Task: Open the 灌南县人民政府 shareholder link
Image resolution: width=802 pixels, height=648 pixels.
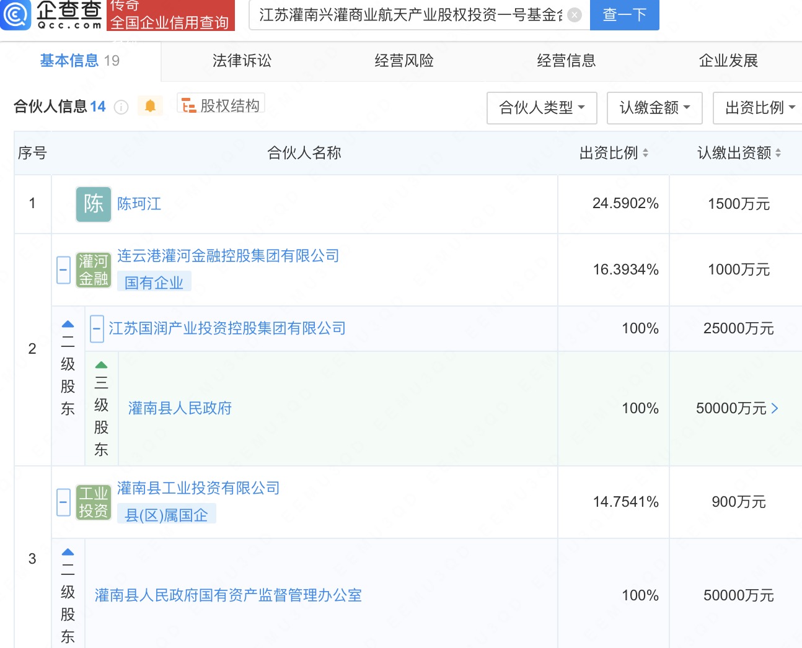Action: click(x=180, y=408)
